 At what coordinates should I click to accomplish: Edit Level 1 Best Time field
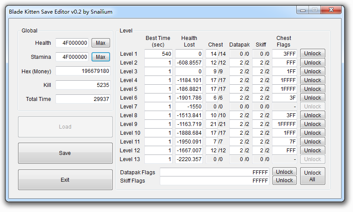[x=158, y=54]
